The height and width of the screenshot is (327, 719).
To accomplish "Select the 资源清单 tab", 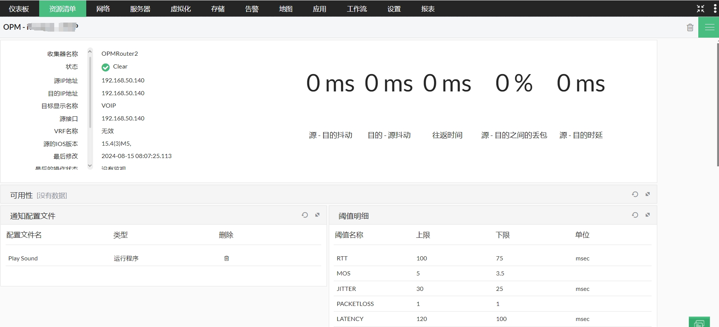I will (x=63, y=9).
